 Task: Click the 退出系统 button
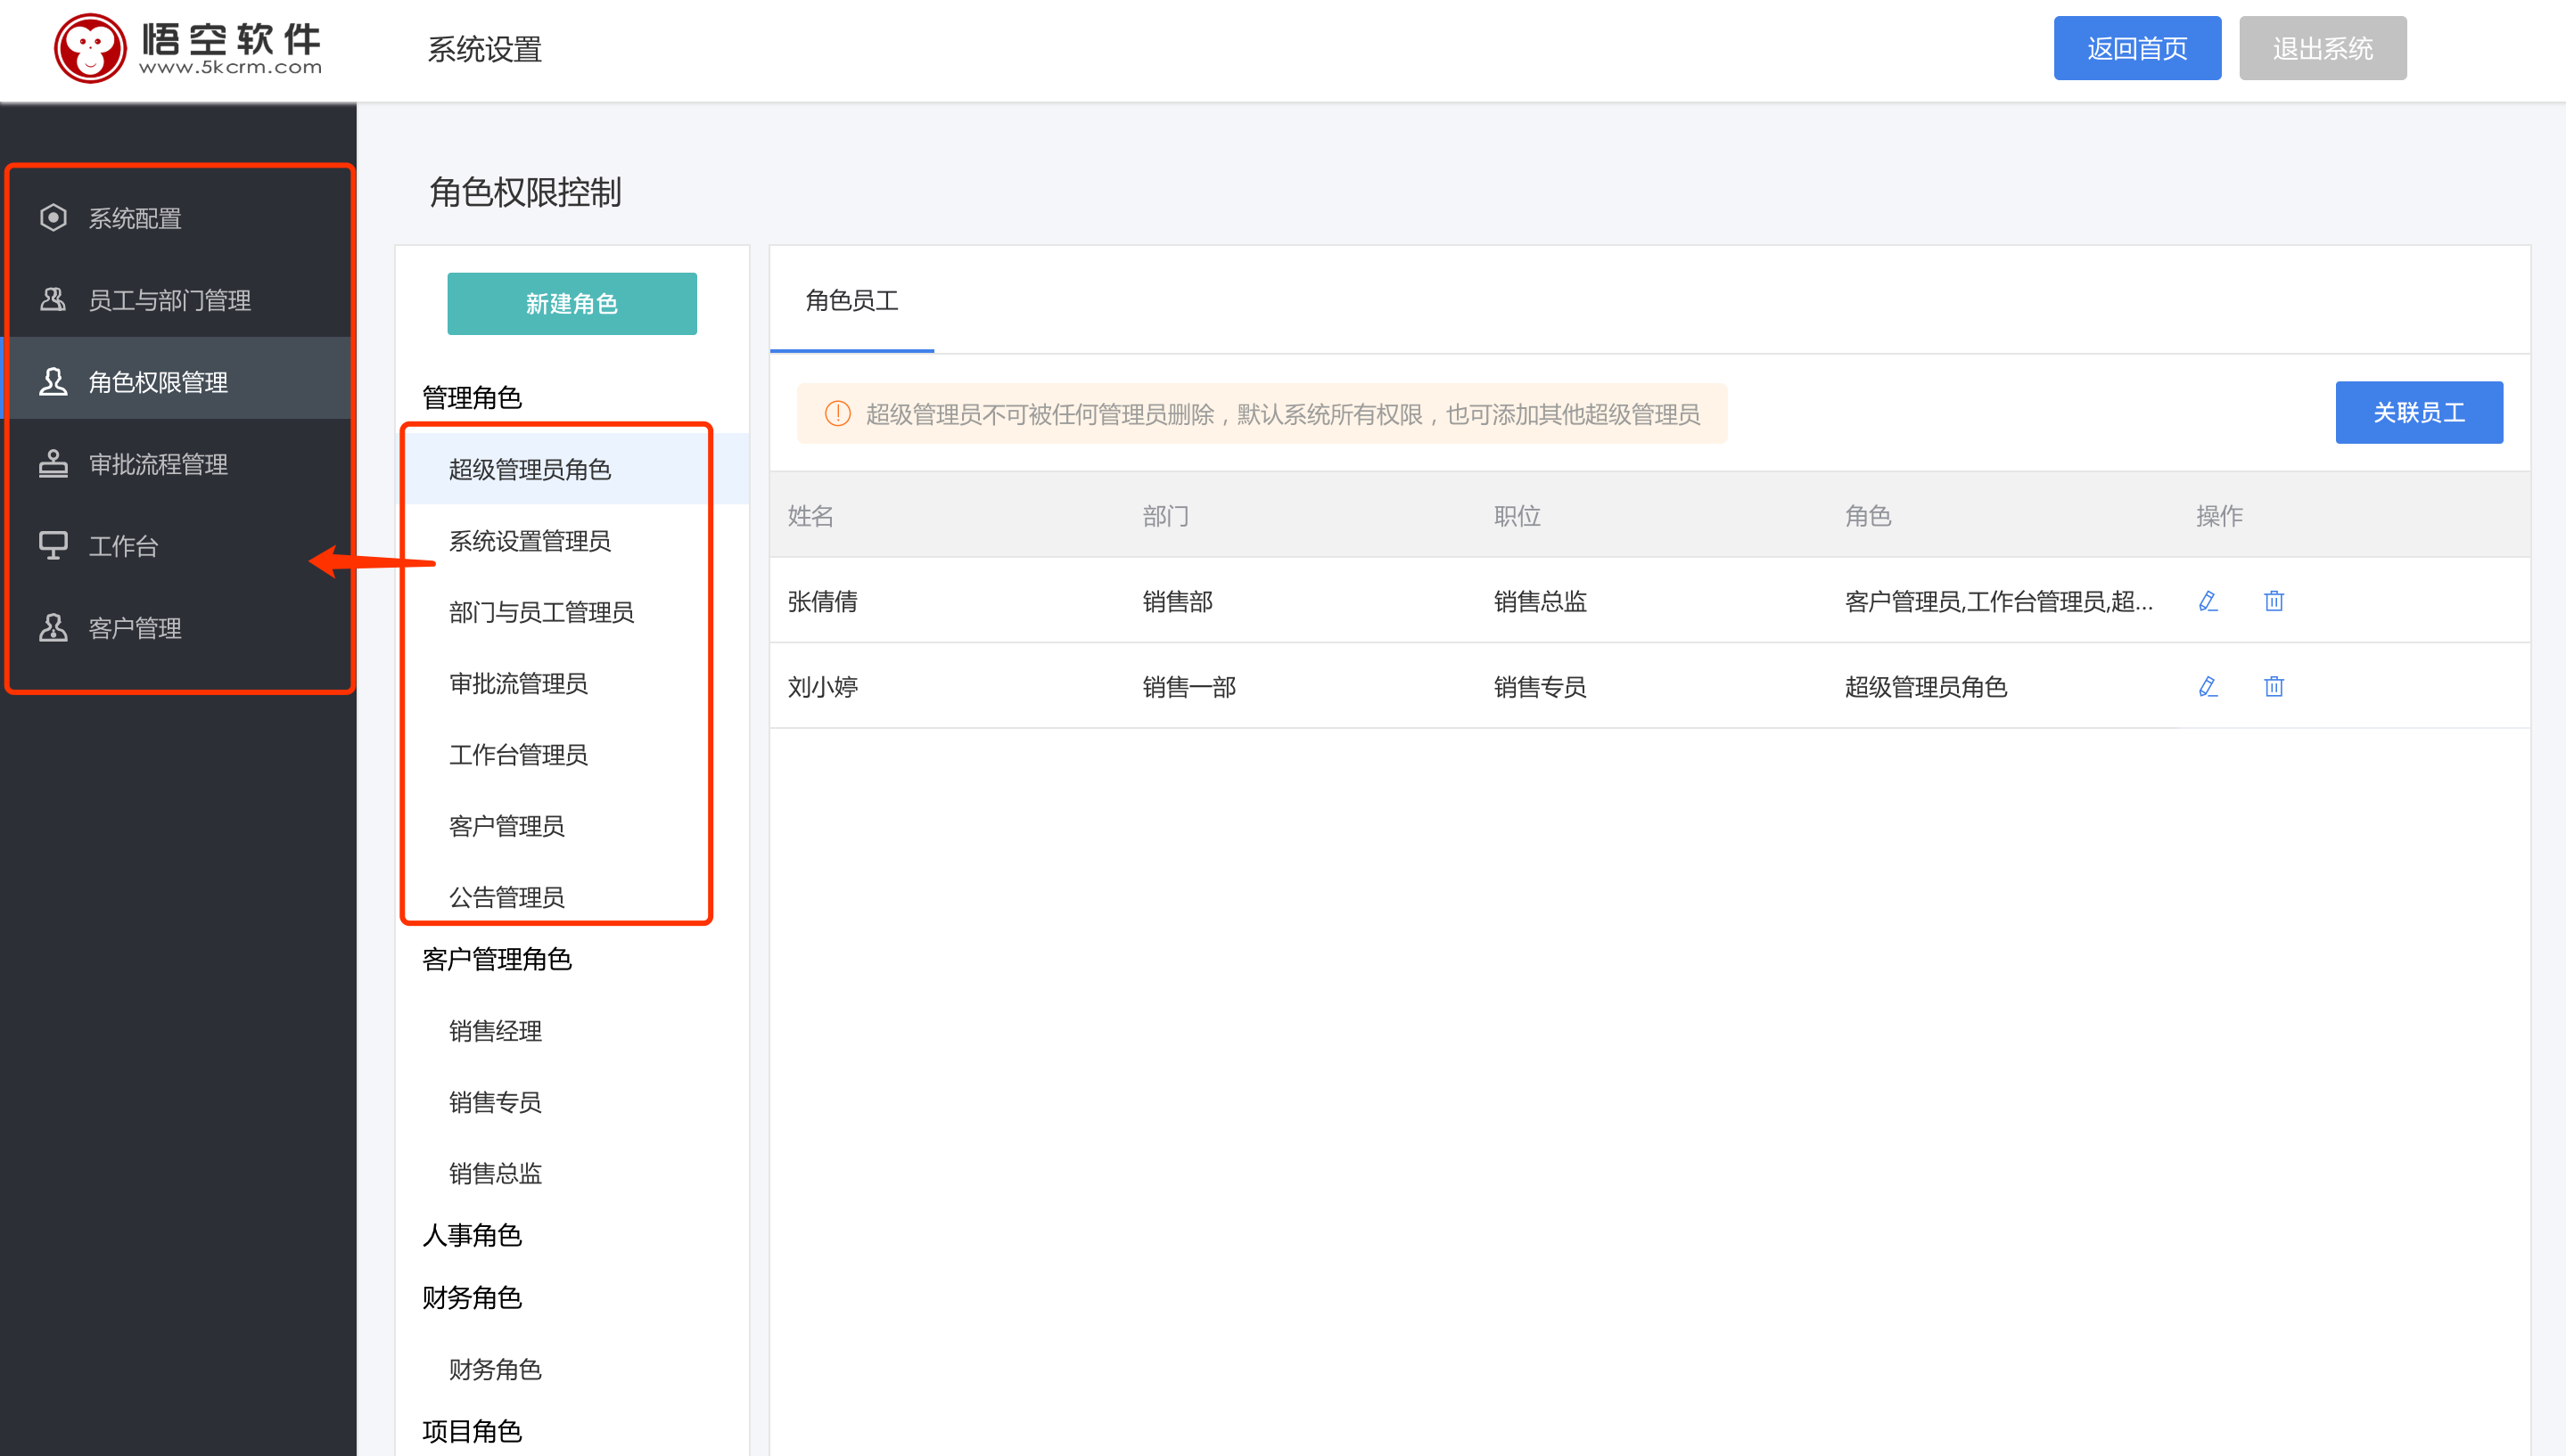tap(2322, 48)
